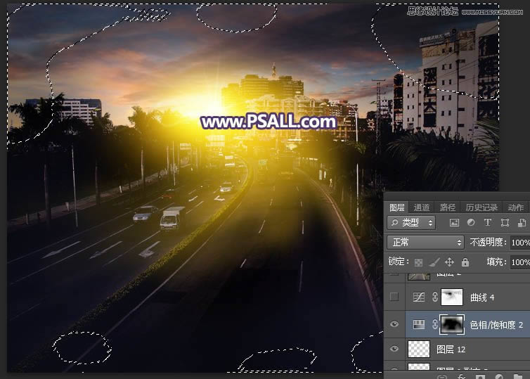Show the 曲线 4 layer
This screenshot has width=530, height=379.
394,297
